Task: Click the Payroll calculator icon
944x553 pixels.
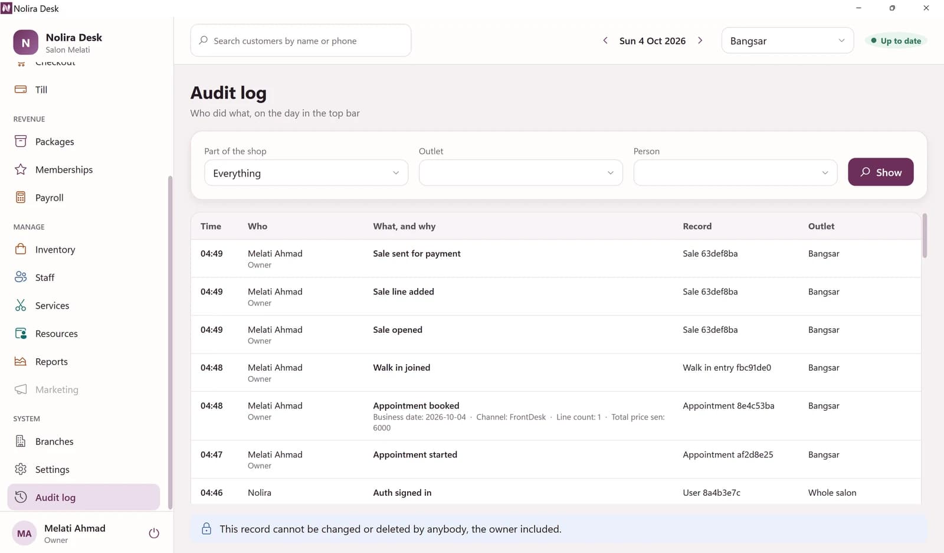Action: click(21, 198)
